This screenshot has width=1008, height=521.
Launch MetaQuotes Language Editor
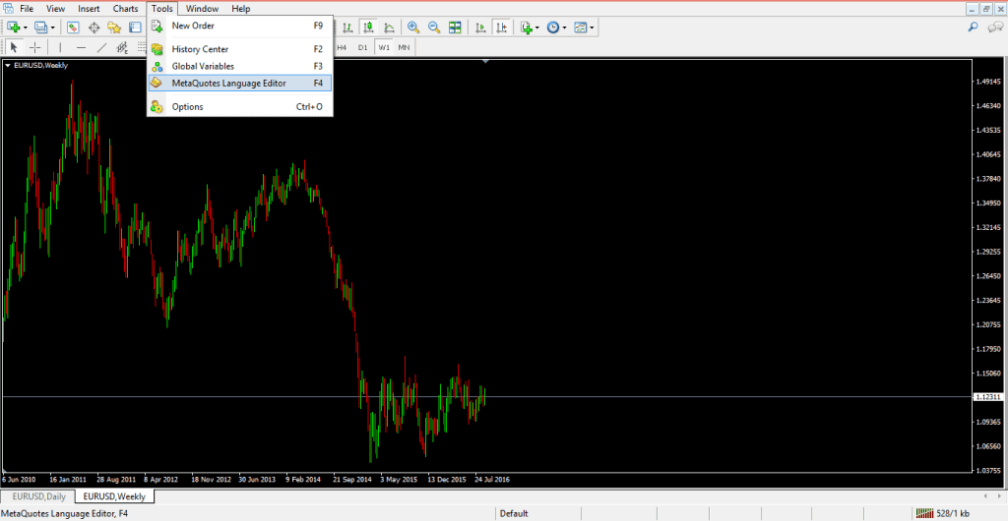click(240, 83)
